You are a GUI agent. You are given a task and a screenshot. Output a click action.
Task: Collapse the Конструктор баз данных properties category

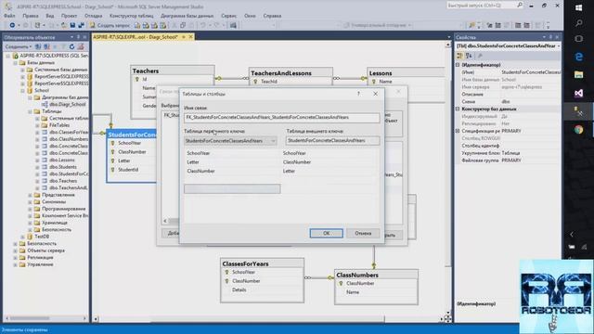[458, 109]
